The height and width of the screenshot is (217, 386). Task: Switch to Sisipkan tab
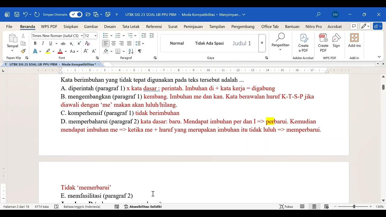click(71, 27)
